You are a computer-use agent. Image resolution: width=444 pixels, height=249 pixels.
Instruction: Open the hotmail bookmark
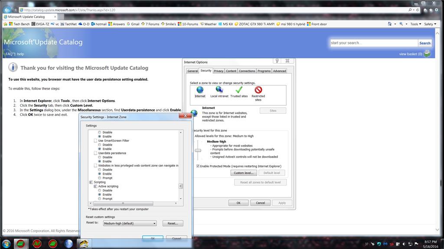[x=99, y=24]
